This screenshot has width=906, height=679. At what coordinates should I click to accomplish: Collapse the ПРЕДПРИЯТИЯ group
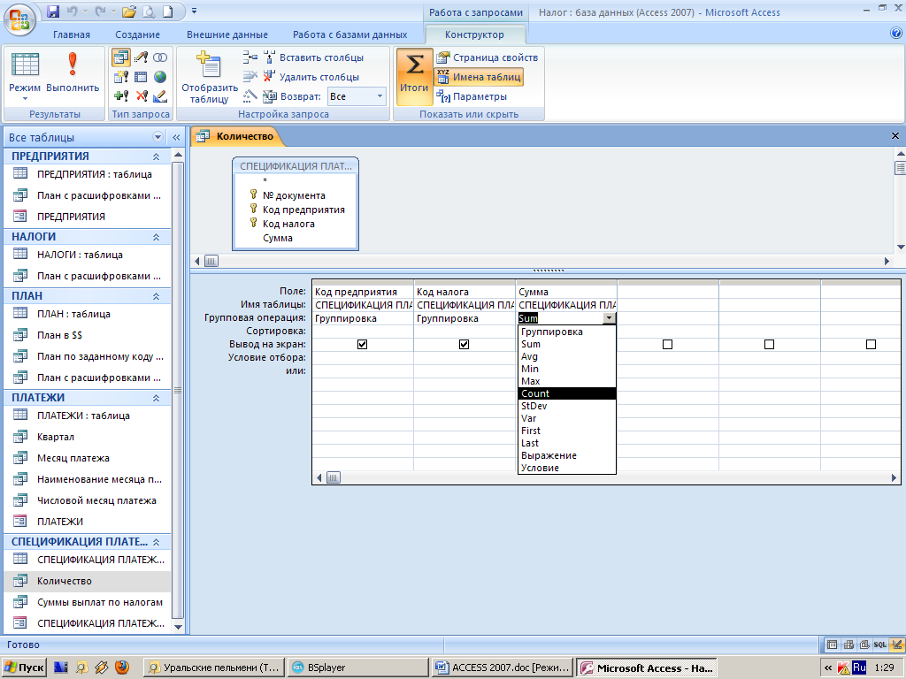pyautogui.click(x=156, y=156)
